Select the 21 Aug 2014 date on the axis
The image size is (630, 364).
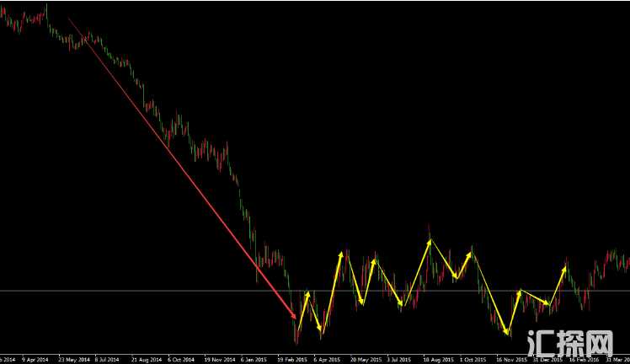click(x=146, y=359)
